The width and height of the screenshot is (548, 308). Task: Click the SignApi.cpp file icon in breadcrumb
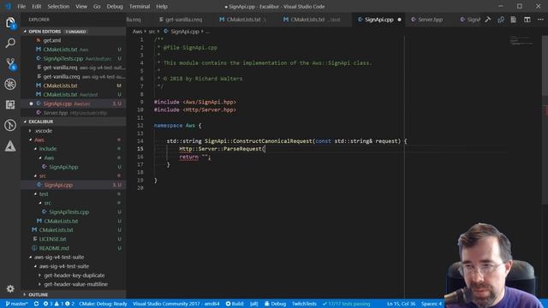click(x=166, y=32)
